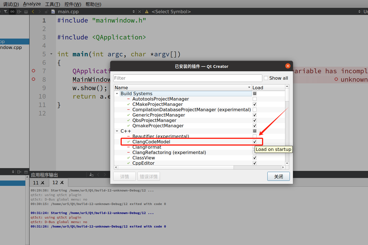Screen dimensions: 368x245
Task: Click the lower sidebar split icon
Action: pos(19,172)
